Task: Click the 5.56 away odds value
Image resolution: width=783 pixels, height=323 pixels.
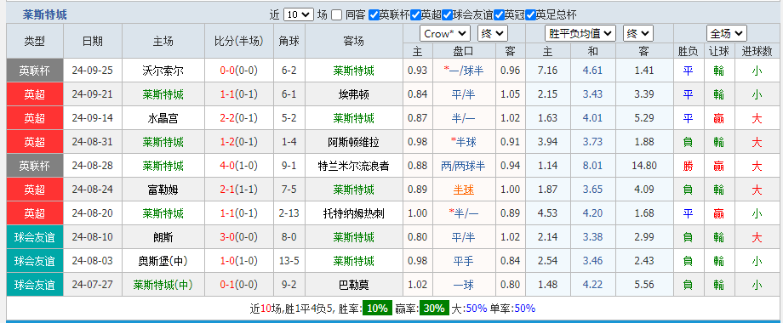Action: tap(643, 285)
